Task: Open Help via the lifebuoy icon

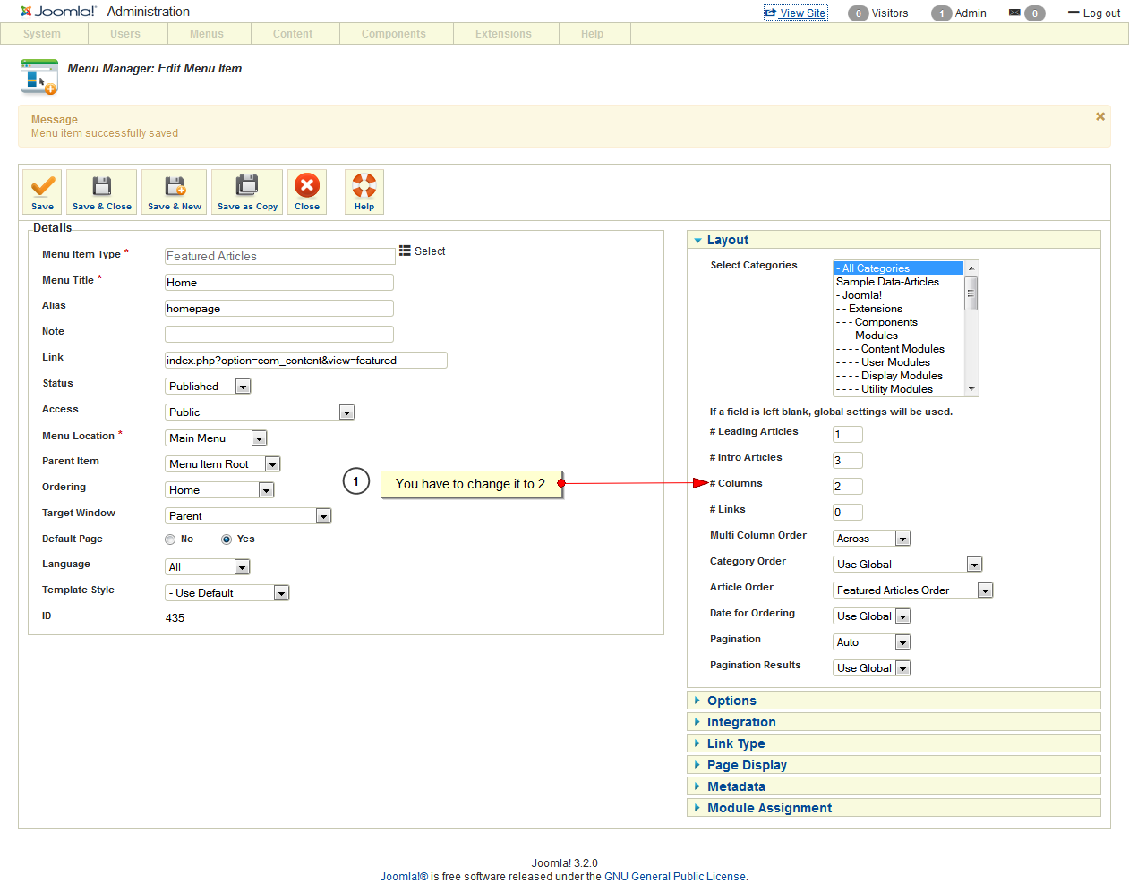Action: [x=364, y=186]
